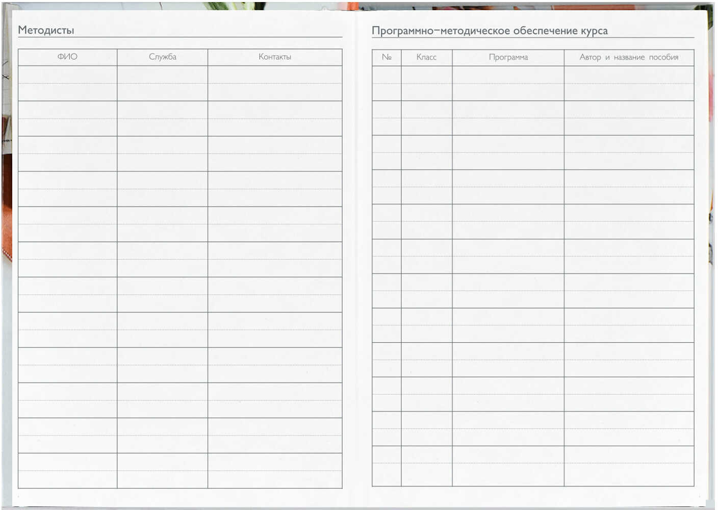718x510 pixels.
Task: Click the "Методисты" page heading
Action: 46,30
